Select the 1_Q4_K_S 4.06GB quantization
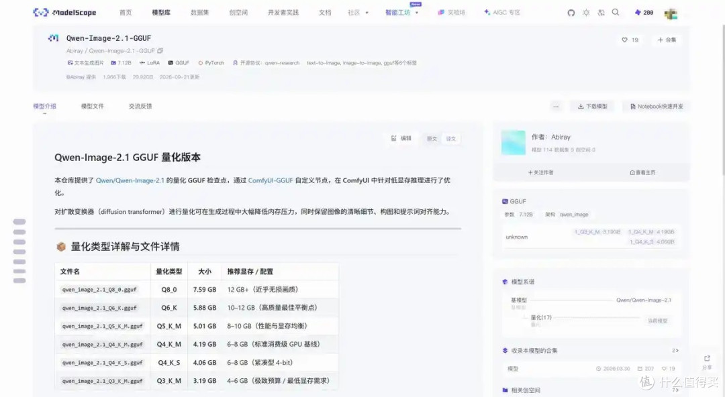Image resolution: width=725 pixels, height=397 pixels. tap(652, 241)
